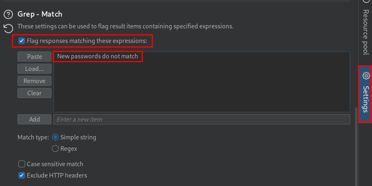
Task: Enable Case sensitive match checkbox
Action: tap(22, 164)
